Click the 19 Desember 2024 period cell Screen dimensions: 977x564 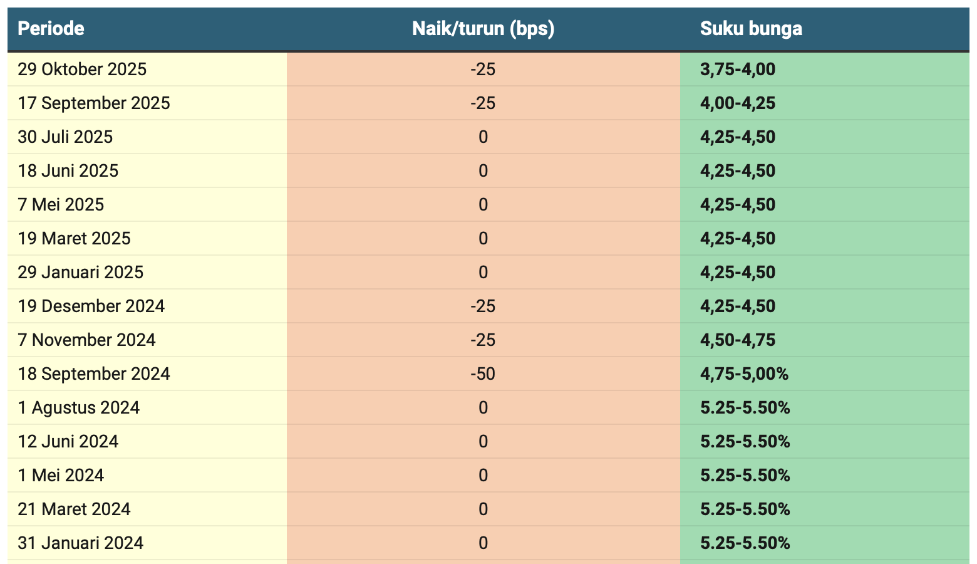[x=91, y=306]
